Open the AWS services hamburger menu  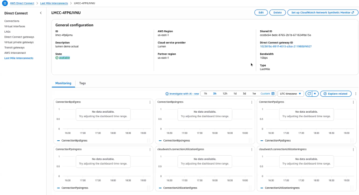[5, 3]
